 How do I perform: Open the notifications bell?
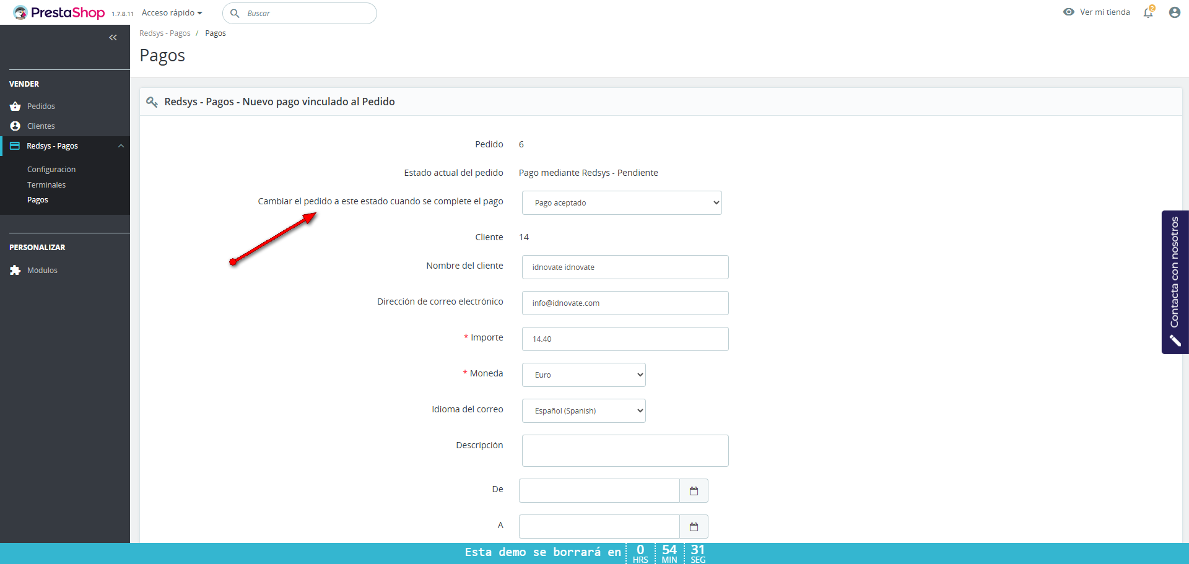click(x=1149, y=12)
